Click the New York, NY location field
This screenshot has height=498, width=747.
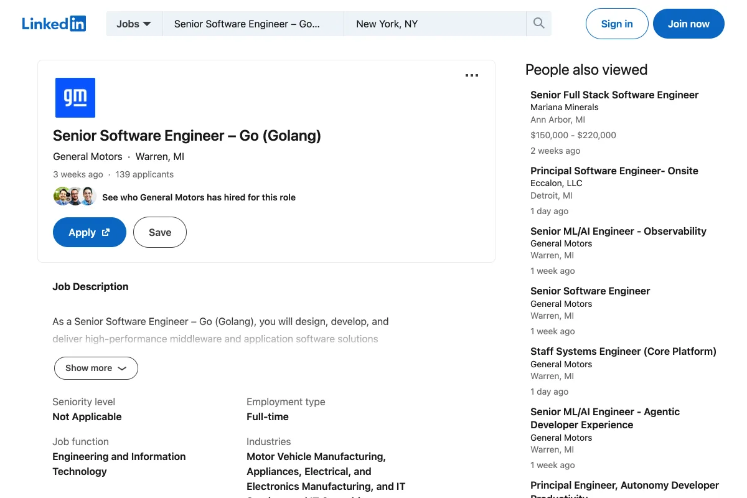pos(435,24)
